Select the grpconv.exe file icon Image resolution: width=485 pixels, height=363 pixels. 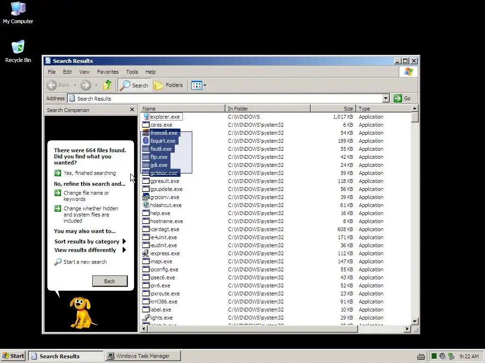[146, 197]
